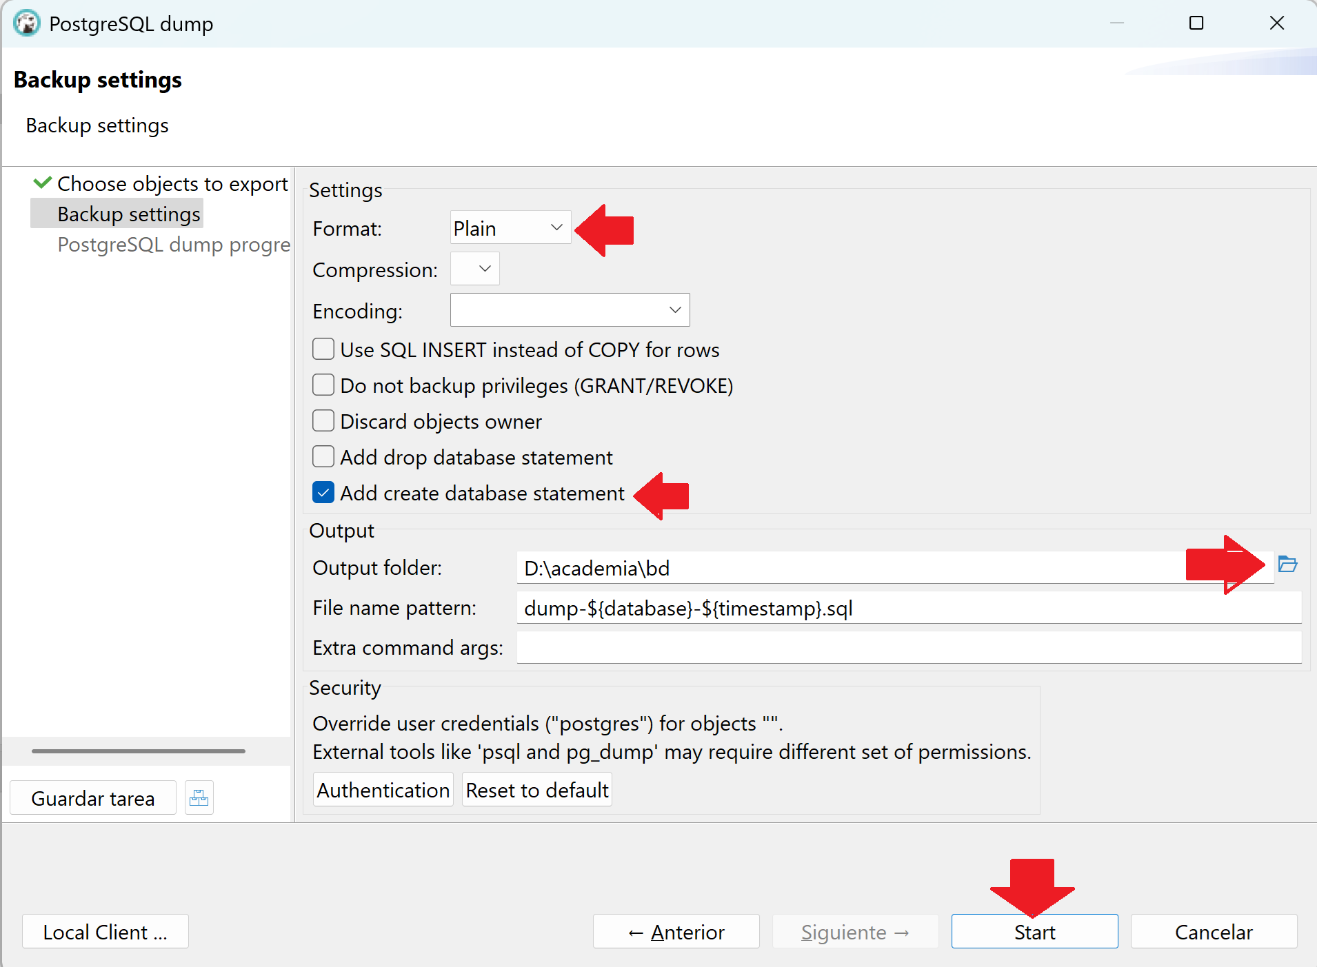Viewport: 1317px width, 967px height.
Task: Select Choose objects to export step
Action: pos(172,183)
